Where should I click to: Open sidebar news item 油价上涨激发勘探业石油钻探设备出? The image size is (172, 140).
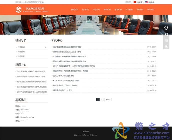(x=31, y=71)
